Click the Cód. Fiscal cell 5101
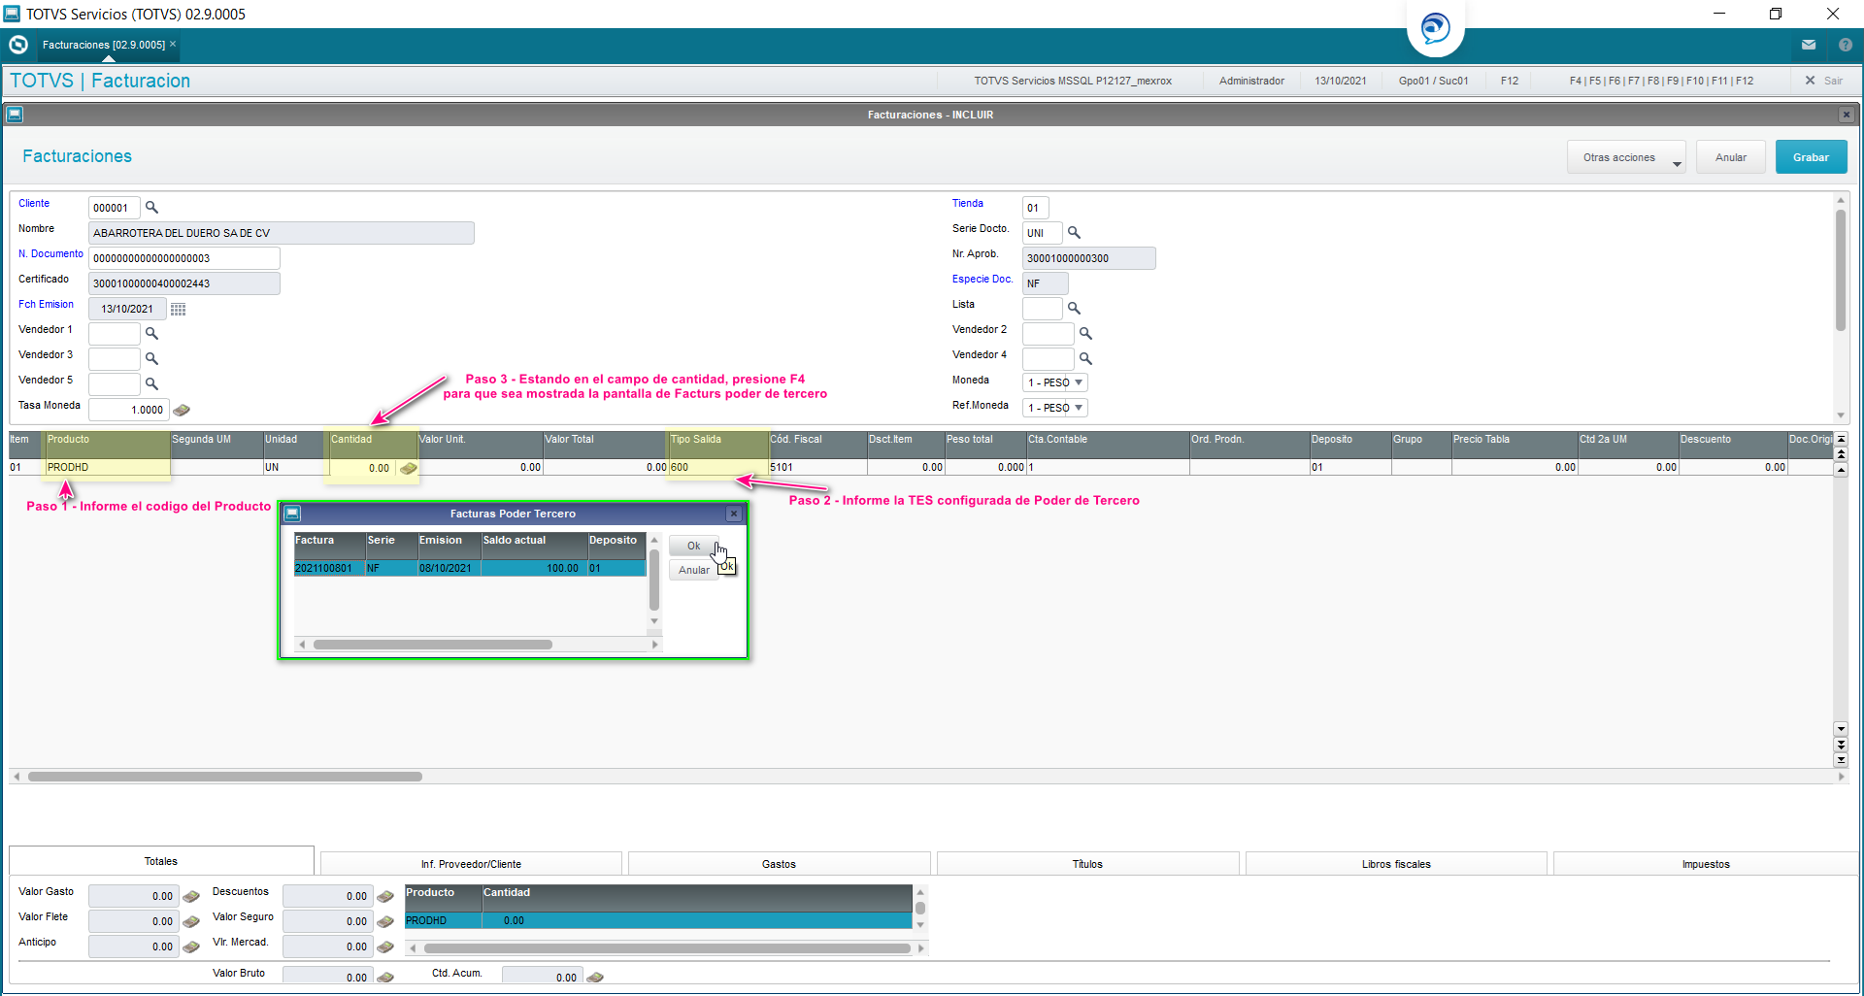Image resolution: width=1864 pixels, height=996 pixels. (817, 468)
